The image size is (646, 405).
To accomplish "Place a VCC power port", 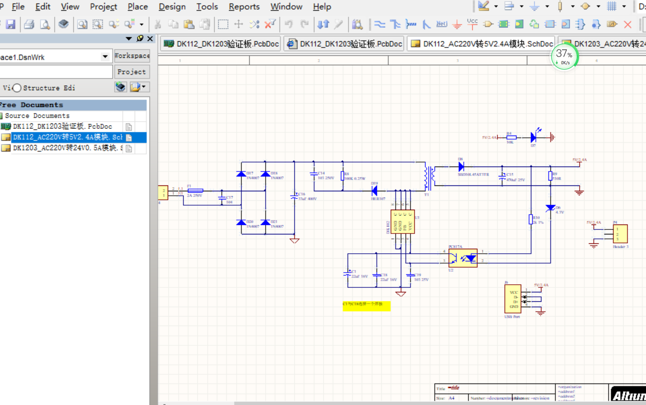I will 473,24.
